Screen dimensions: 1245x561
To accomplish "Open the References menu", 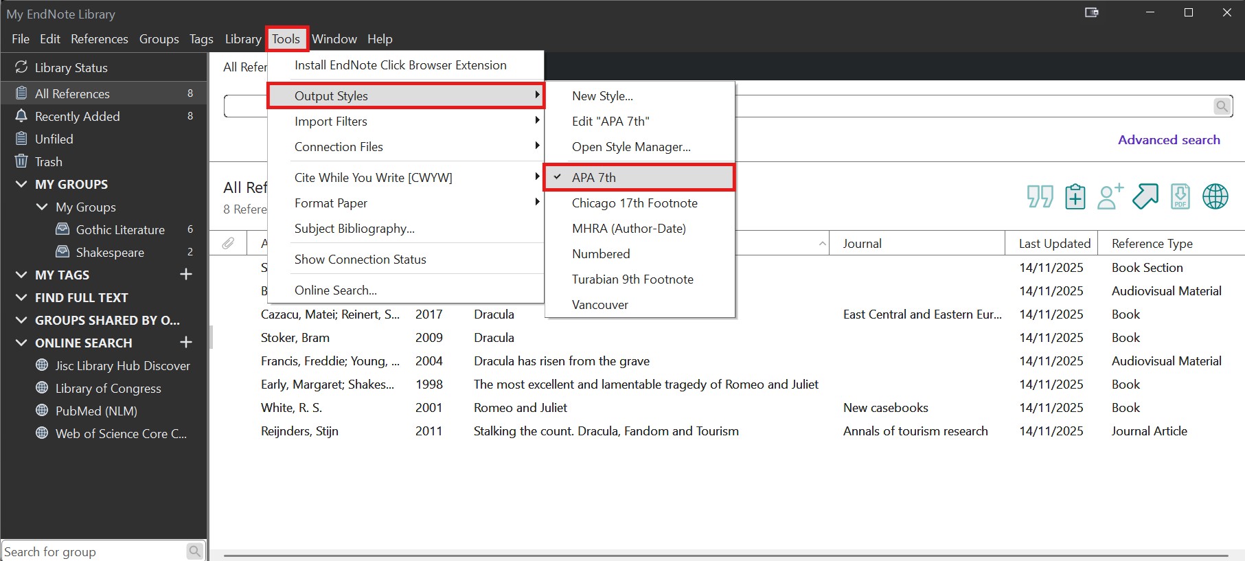I will tap(100, 39).
